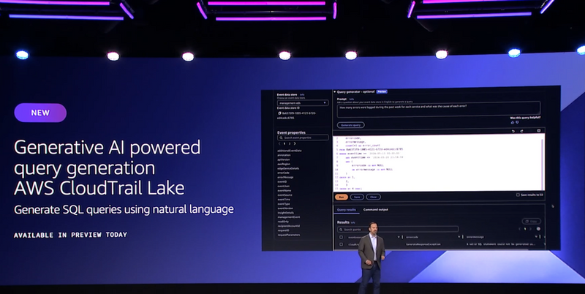
Task: Check the select-all checkbox in results header
Action: (x=341, y=238)
